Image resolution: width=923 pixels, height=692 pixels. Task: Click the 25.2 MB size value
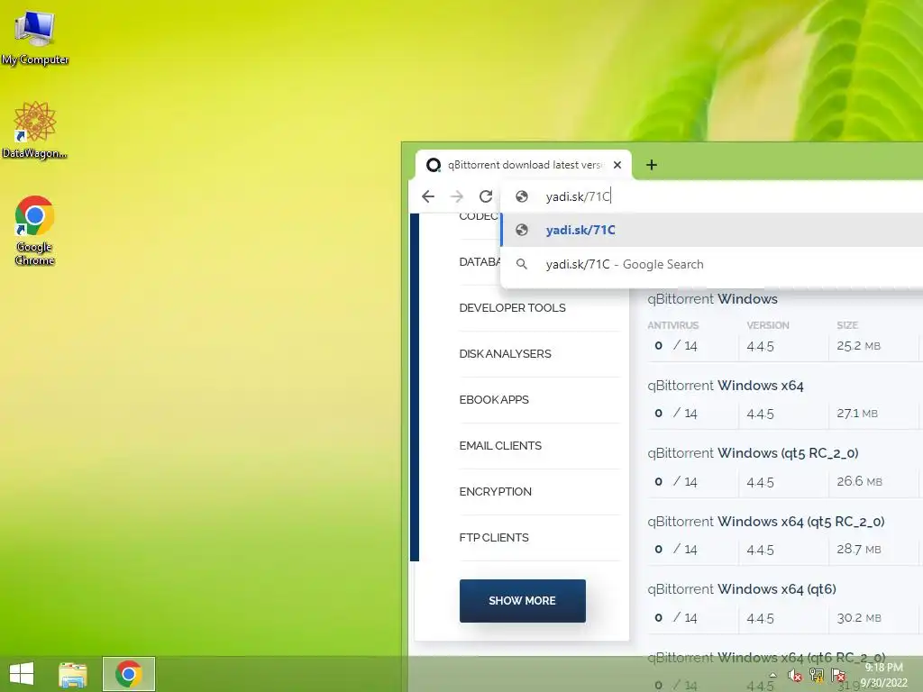tap(858, 345)
